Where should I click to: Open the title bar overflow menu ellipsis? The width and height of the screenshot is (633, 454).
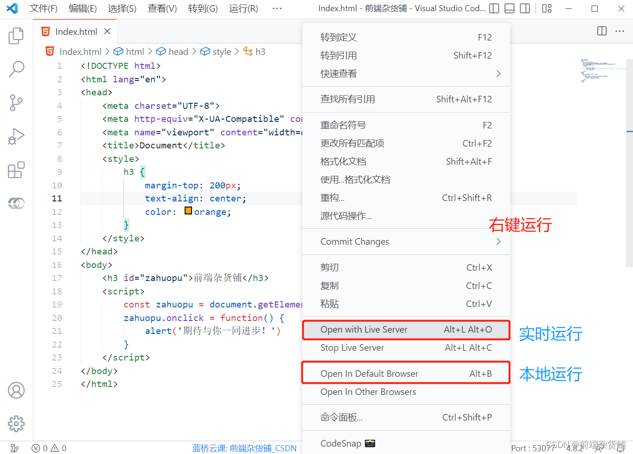click(x=277, y=8)
